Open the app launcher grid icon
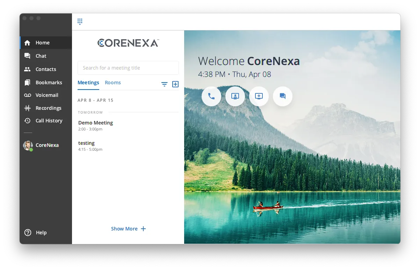Screen dimensions: 420x270 tap(80, 21)
